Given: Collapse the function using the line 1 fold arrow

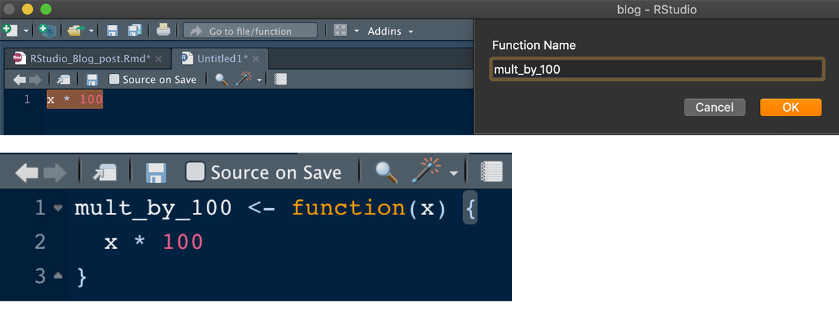Looking at the screenshot, I should (58, 208).
